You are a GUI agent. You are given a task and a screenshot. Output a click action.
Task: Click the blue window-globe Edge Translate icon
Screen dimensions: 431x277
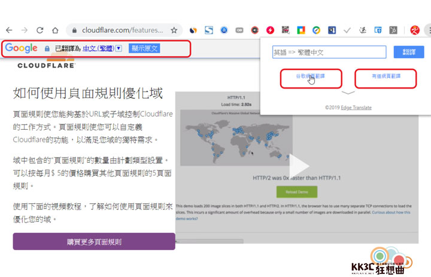(378, 31)
